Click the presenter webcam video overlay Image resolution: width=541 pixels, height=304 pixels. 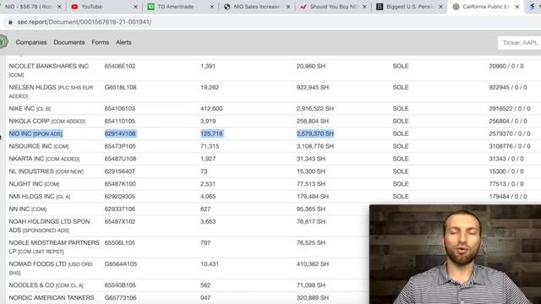click(455, 254)
